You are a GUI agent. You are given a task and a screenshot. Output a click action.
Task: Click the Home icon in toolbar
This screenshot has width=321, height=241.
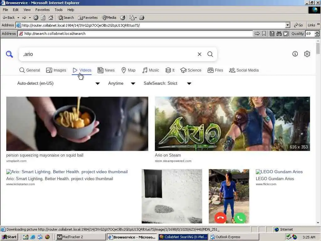pos(51,18)
